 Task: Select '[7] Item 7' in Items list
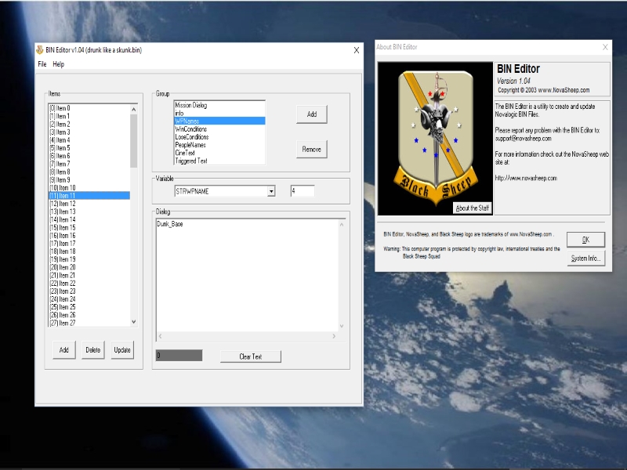(89, 164)
